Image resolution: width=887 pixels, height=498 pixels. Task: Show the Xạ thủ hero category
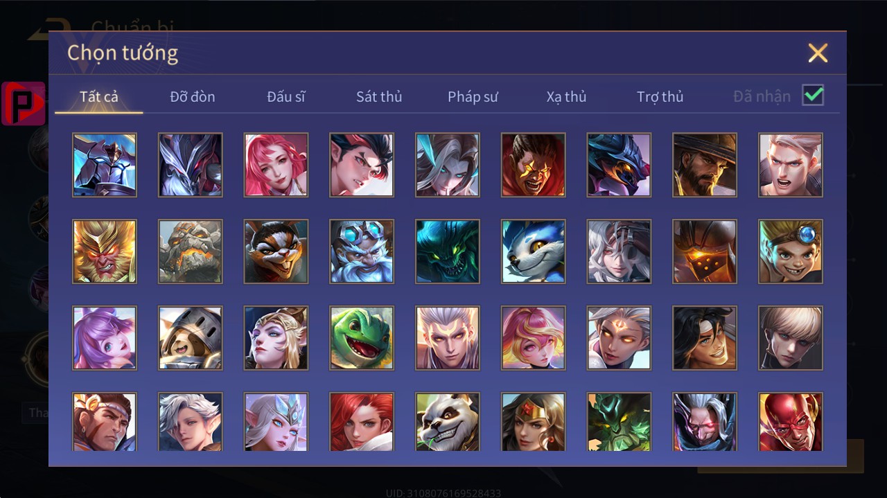point(566,97)
